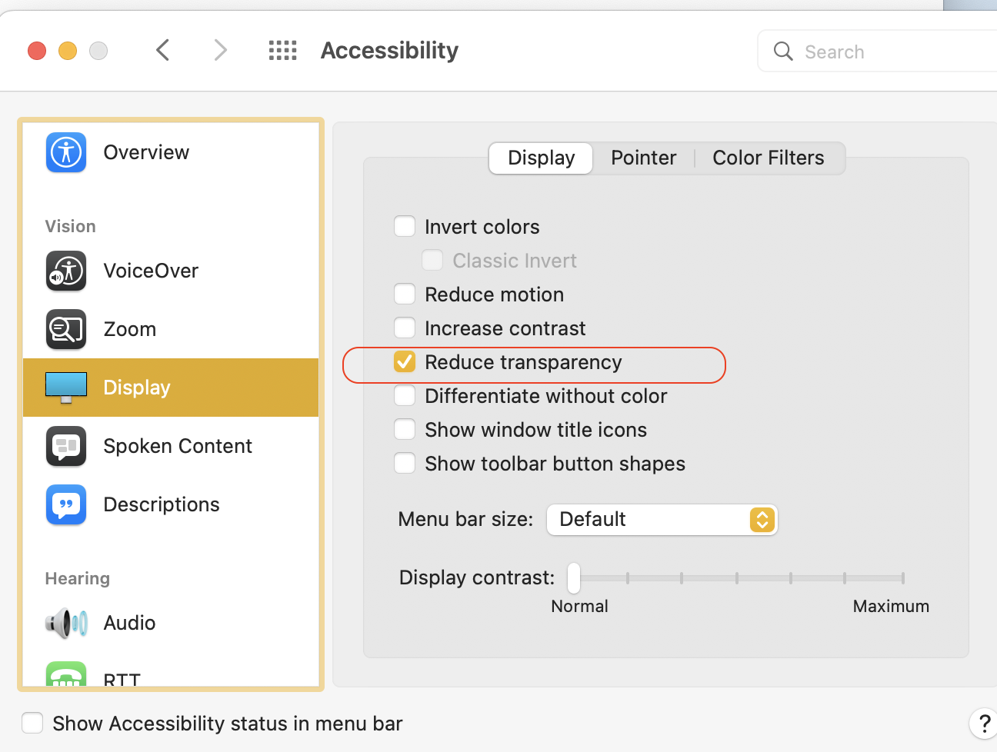The height and width of the screenshot is (752, 997).
Task: Open Descriptions via its blue icon
Action: coord(66,504)
